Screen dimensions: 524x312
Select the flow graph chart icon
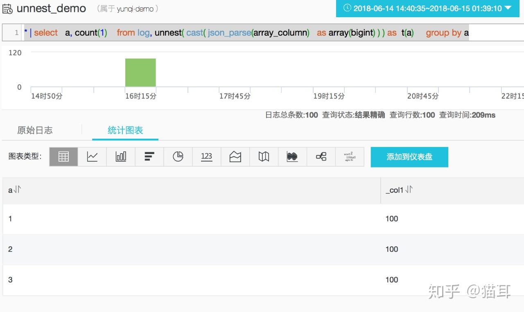pyautogui.click(x=292, y=156)
